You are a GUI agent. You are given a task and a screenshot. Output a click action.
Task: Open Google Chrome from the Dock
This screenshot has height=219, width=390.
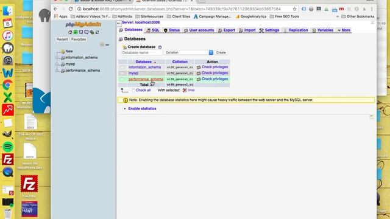(x=8, y=85)
